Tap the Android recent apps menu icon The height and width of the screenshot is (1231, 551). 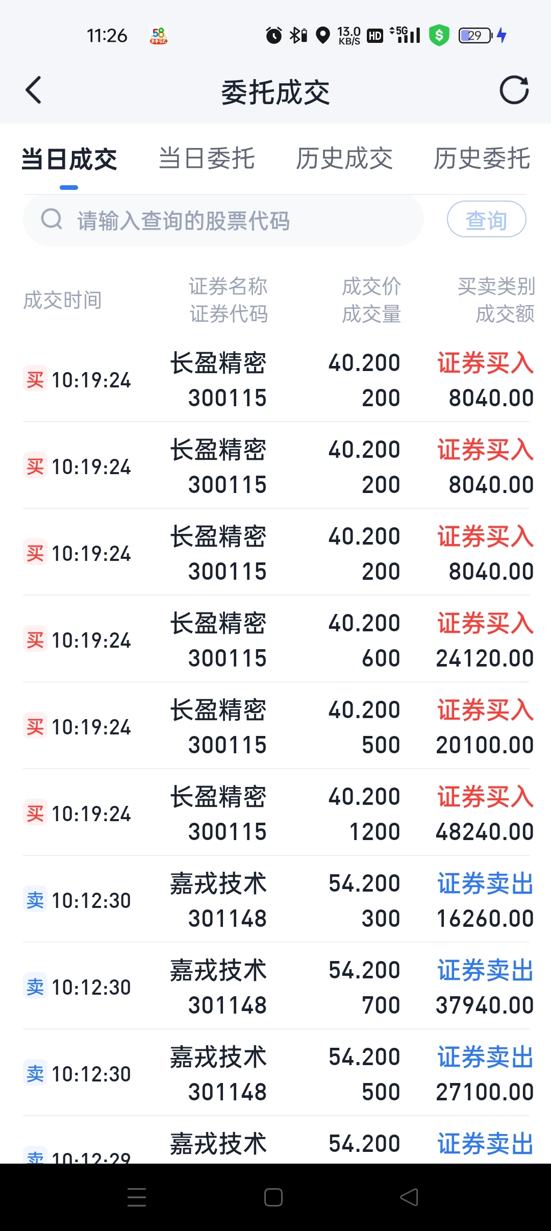point(137,1197)
